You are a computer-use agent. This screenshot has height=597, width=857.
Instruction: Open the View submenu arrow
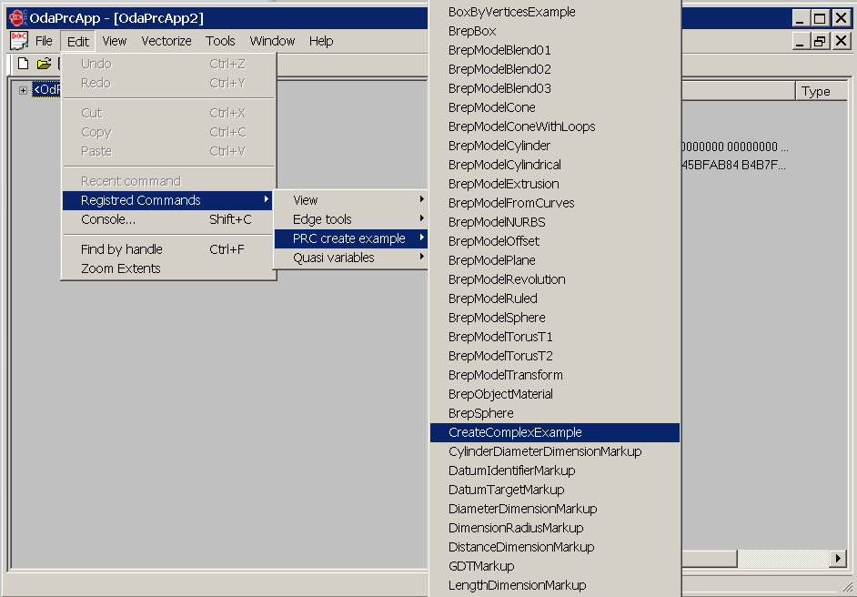422,199
